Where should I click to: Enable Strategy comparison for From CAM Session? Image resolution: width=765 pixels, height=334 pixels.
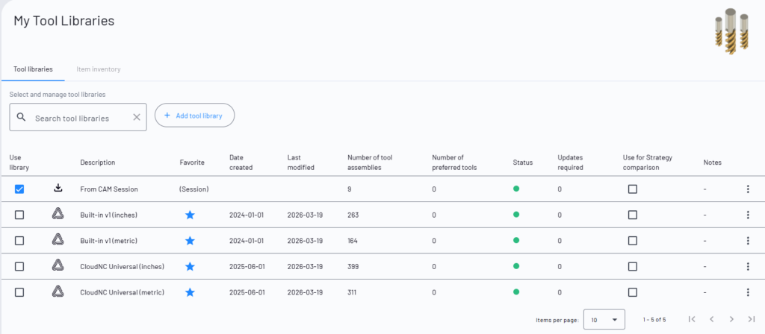pos(632,189)
